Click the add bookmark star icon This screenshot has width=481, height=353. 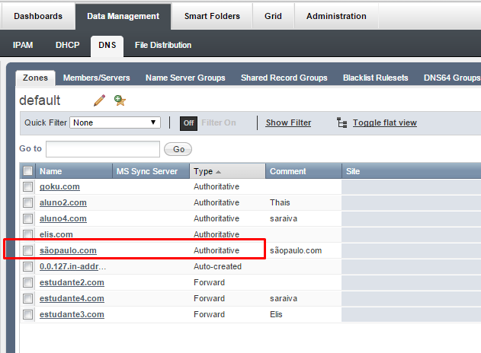(120, 100)
